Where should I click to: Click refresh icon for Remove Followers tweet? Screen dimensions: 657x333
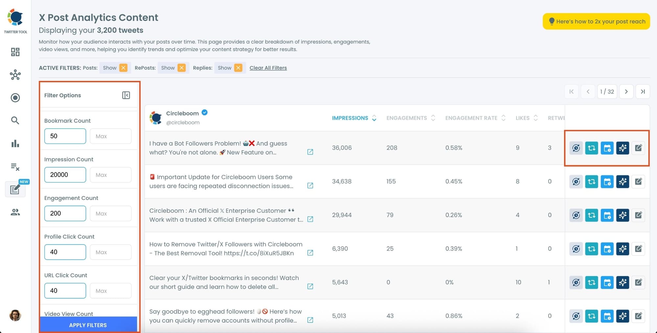tap(576, 249)
